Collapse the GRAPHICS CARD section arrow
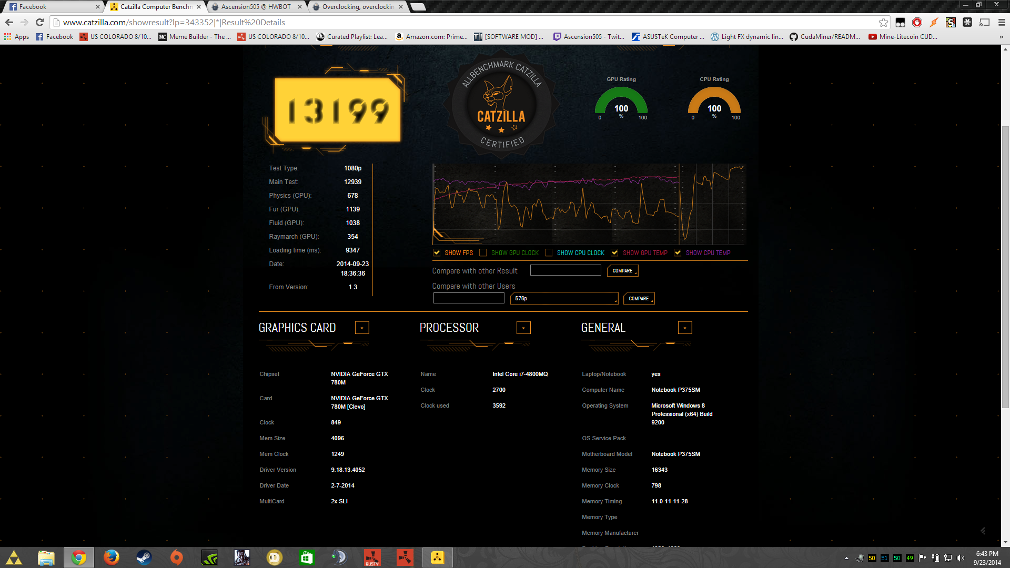The image size is (1010, 568). 362,328
